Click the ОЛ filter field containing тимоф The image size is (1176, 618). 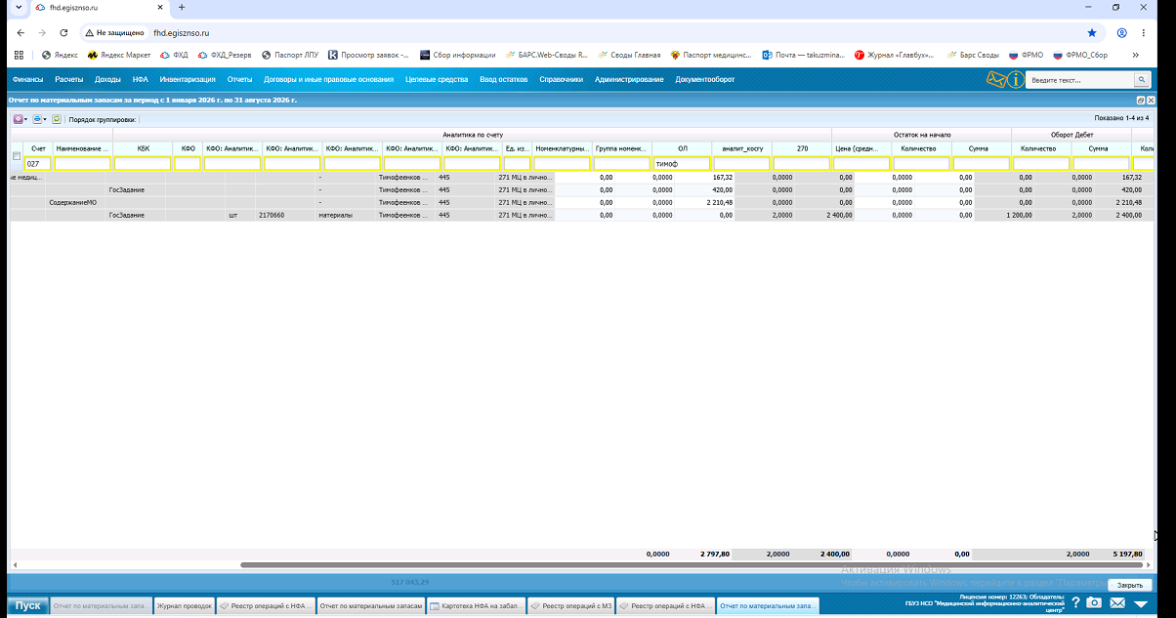click(682, 164)
